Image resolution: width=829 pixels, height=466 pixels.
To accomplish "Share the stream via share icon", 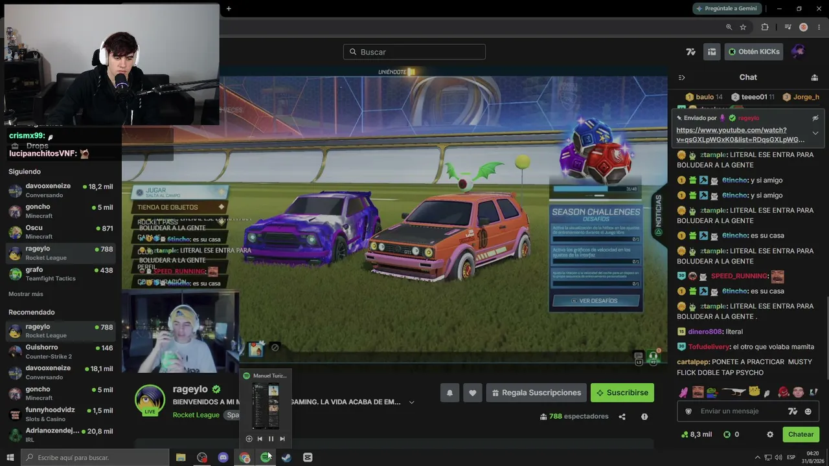I will point(622,417).
